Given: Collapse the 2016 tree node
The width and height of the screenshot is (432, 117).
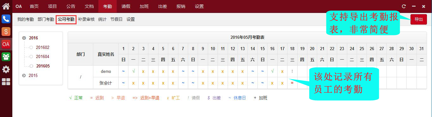Looking at the screenshot, I should (x=24, y=38).
